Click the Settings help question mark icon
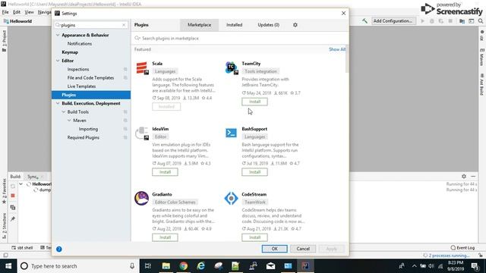Screen dimensions: 486x273 59,249
